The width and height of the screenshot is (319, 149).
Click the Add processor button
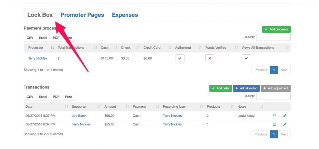click(x=276, y=29)
